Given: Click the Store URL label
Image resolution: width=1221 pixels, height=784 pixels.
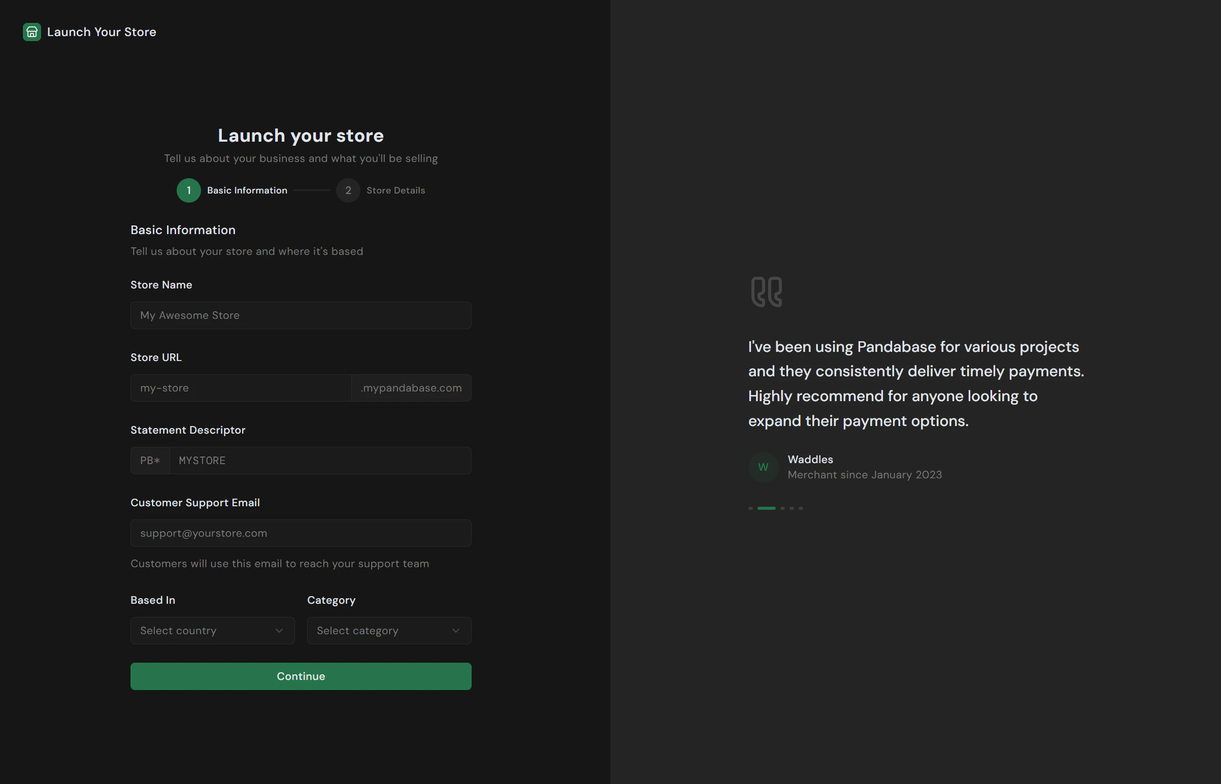Looking at the screenshot, I should tap(156, 357).
